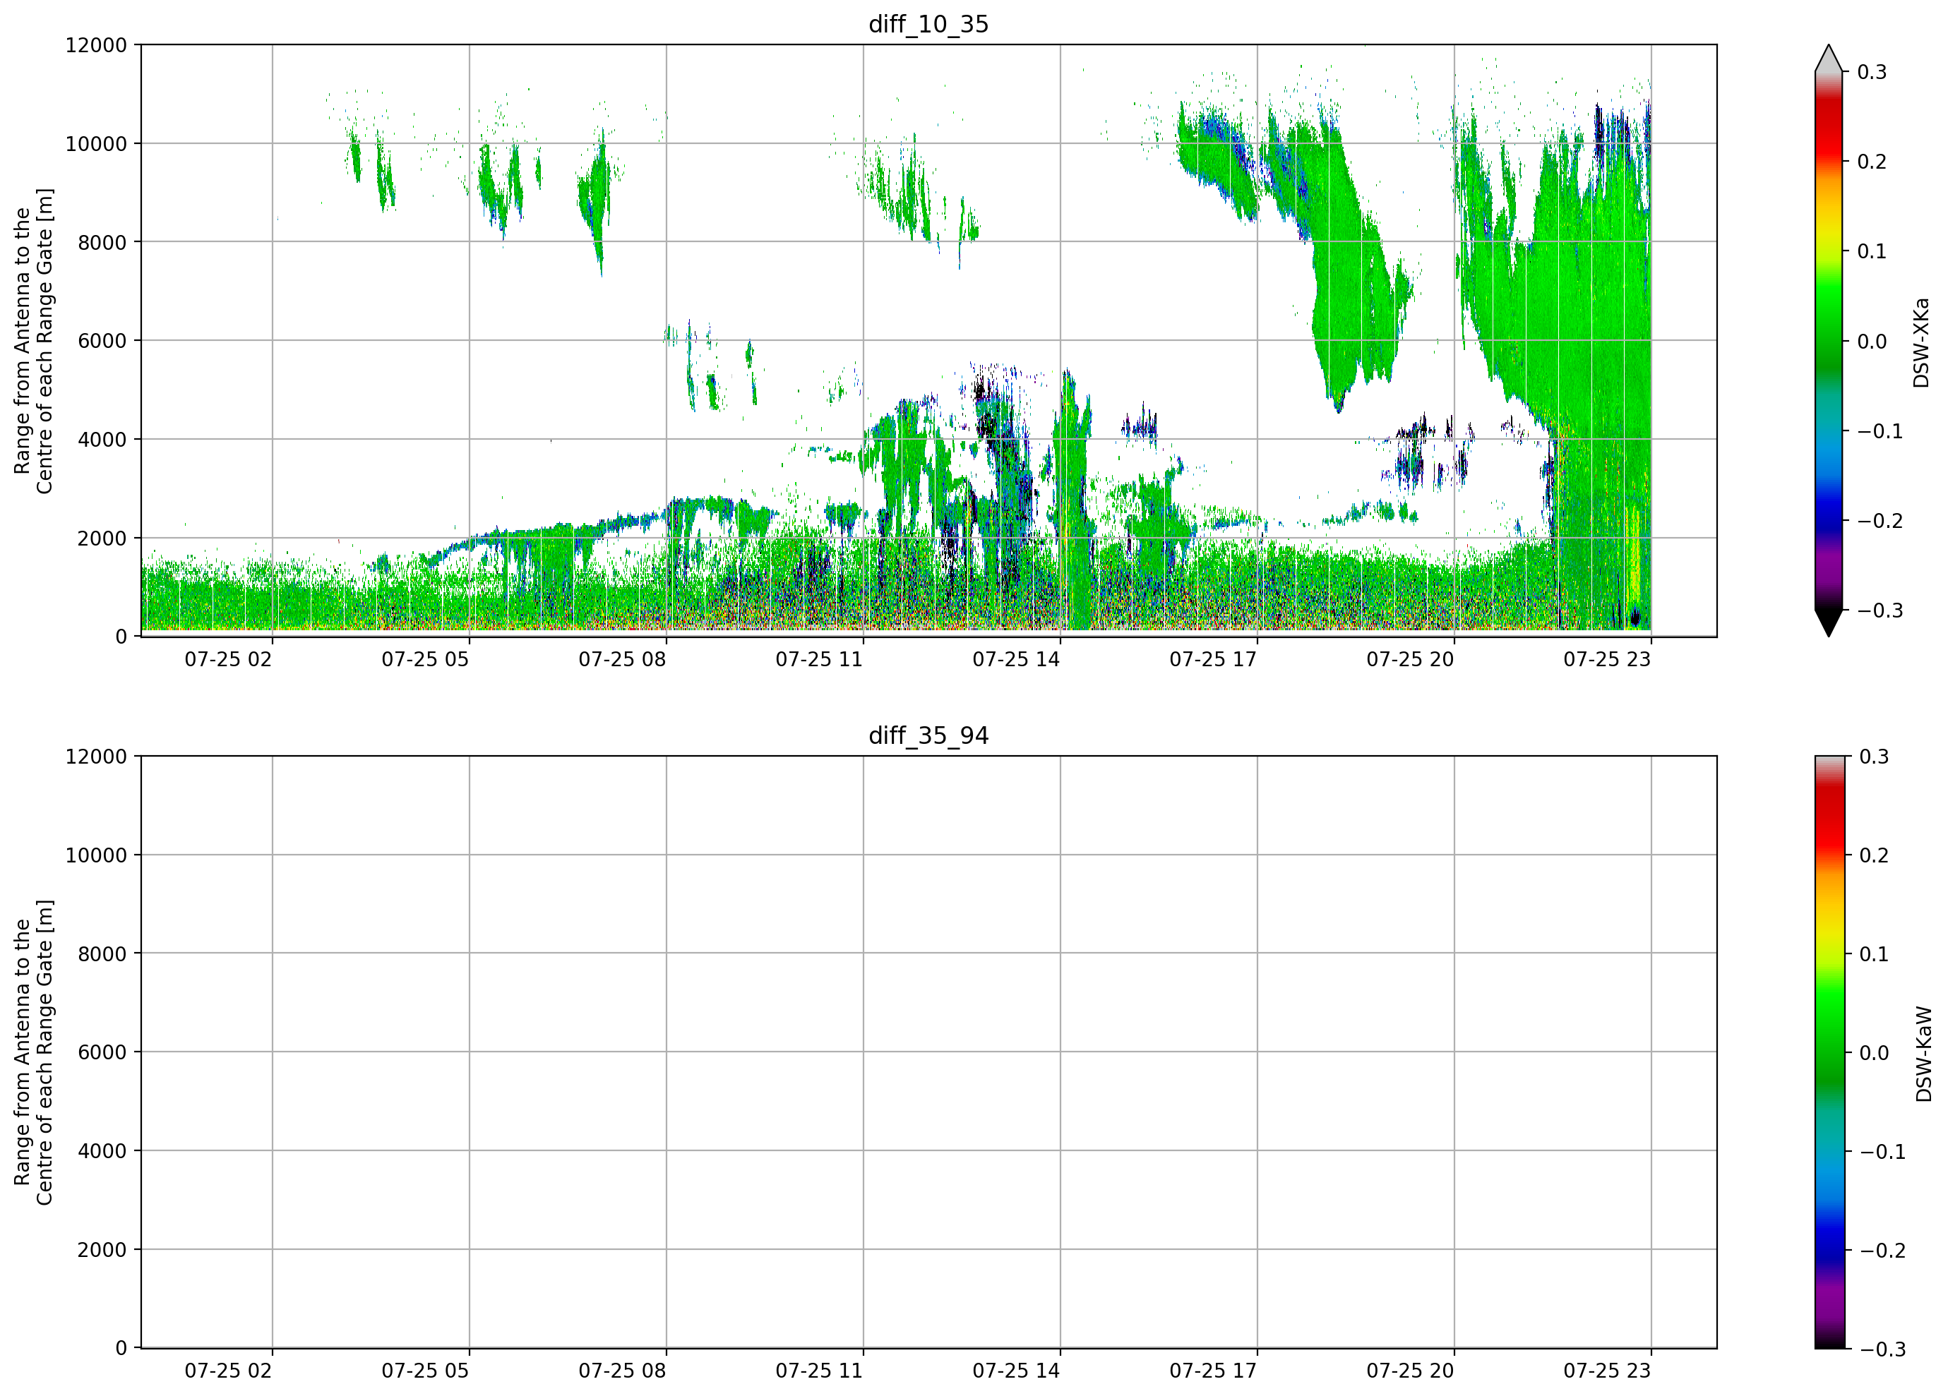
Task: Click the 12000 y-tick of diff_10_35 plot
Action: [x=96, y=45]
